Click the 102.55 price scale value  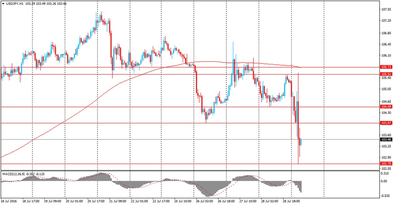coord(386,168)
